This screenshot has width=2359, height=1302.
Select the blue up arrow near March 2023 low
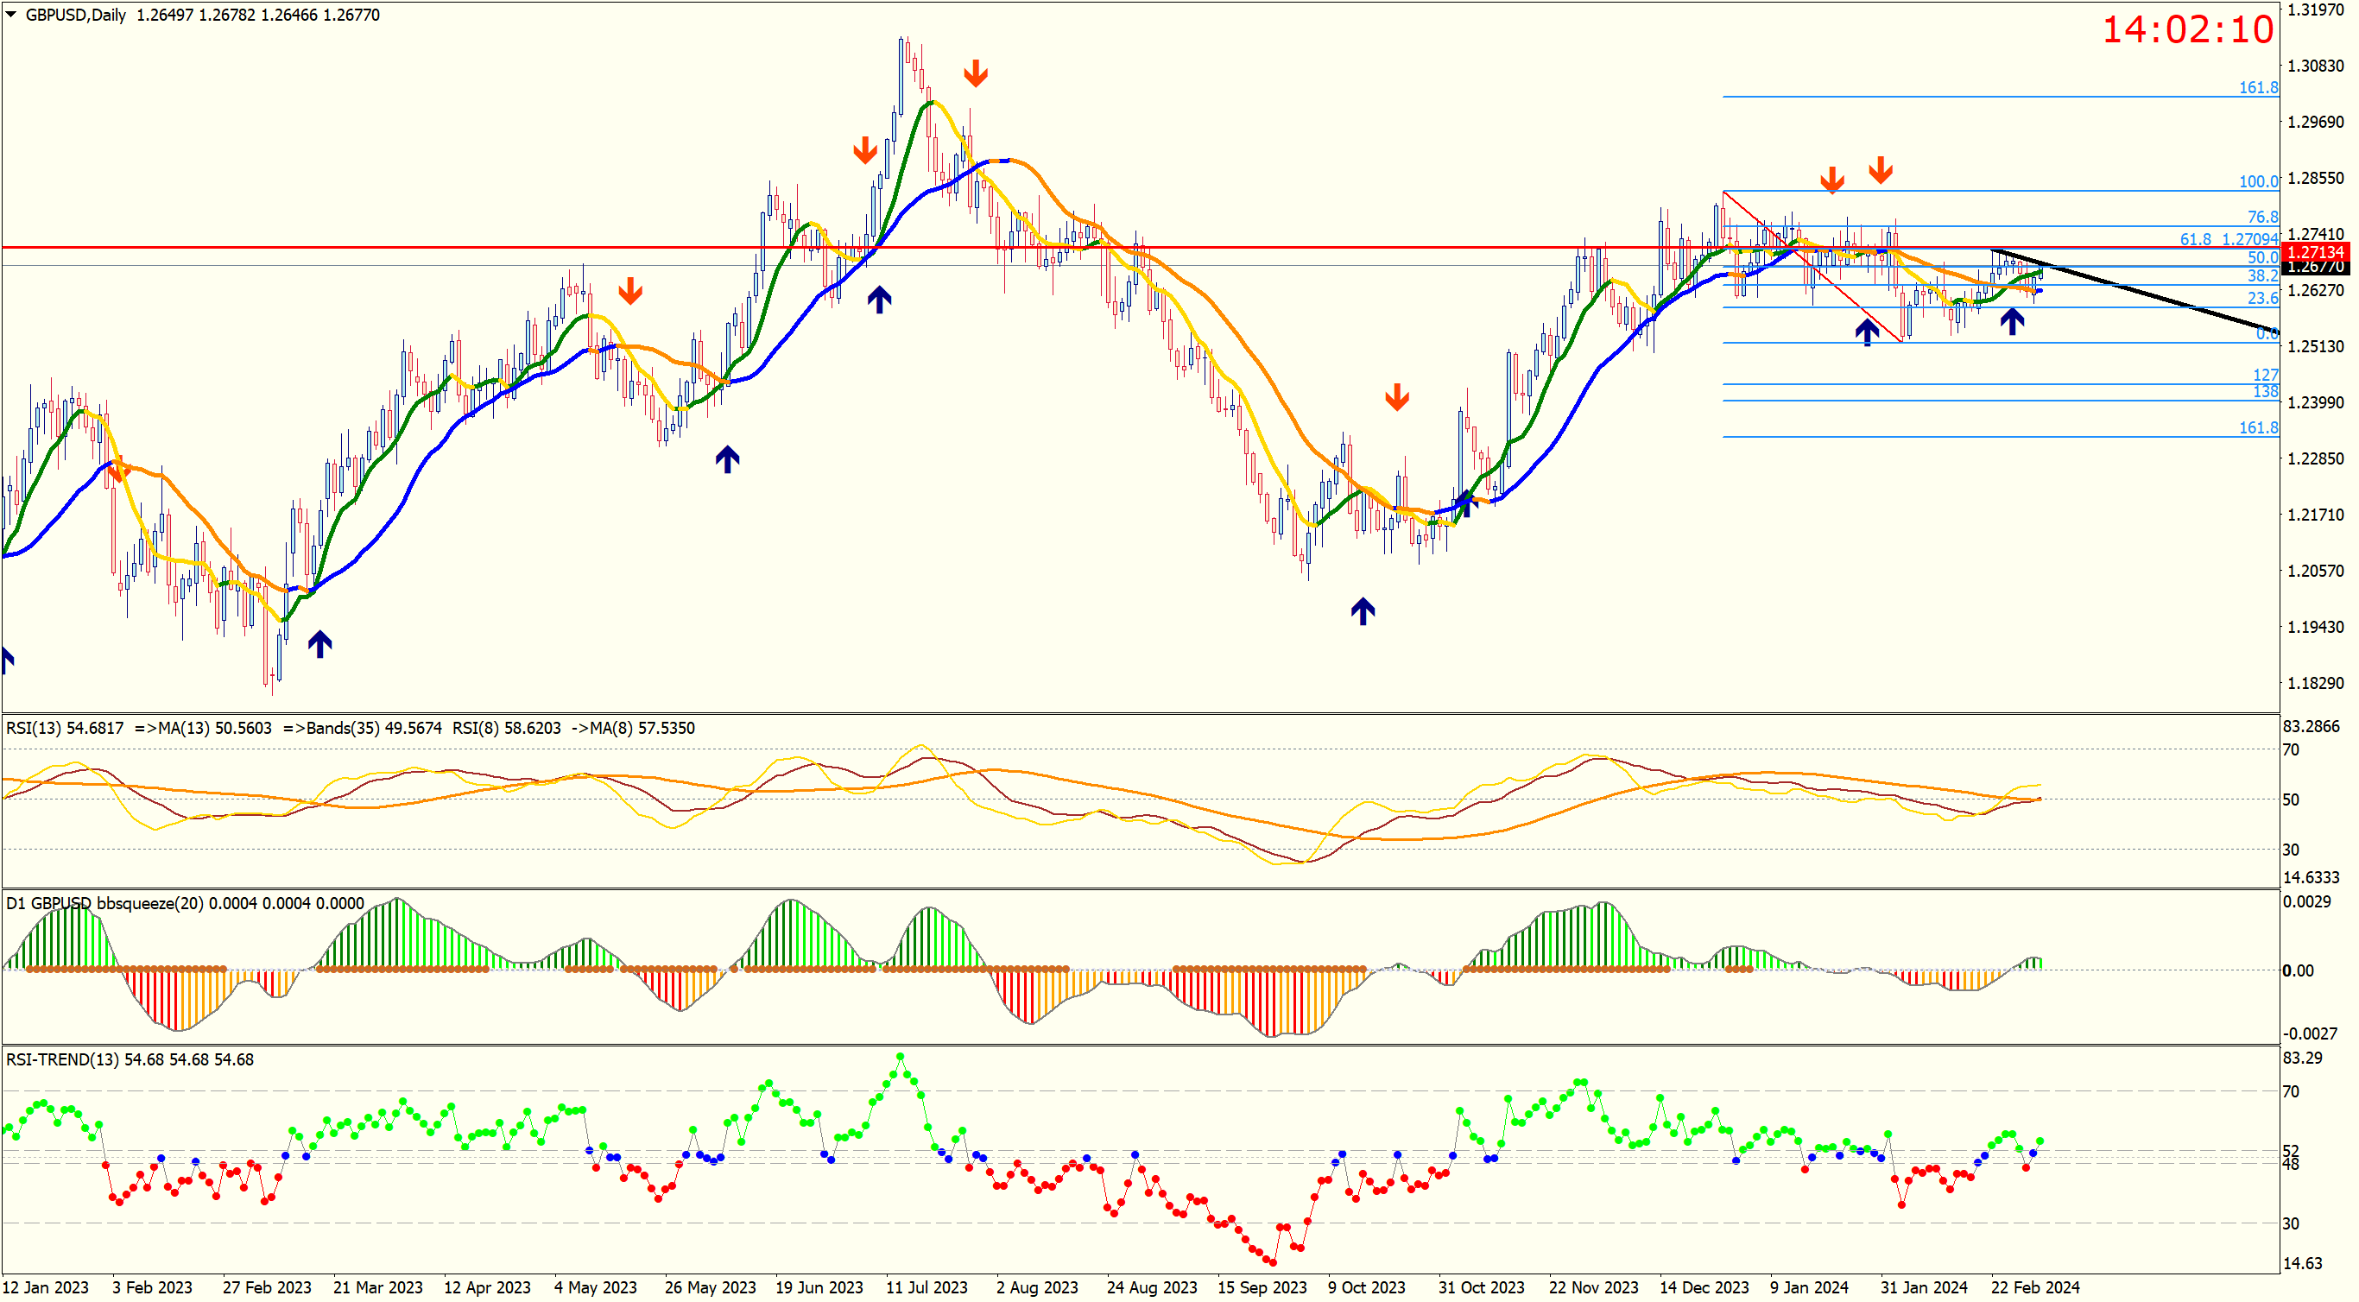click(x=319, y=644)
